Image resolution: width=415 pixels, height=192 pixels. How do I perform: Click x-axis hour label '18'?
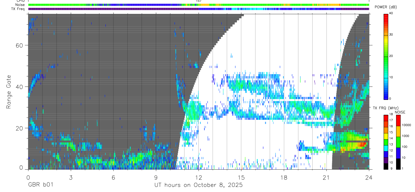(284, 177)
